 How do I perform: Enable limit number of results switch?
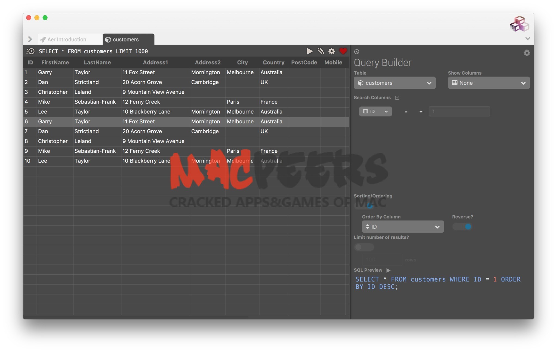coord(364,247)
